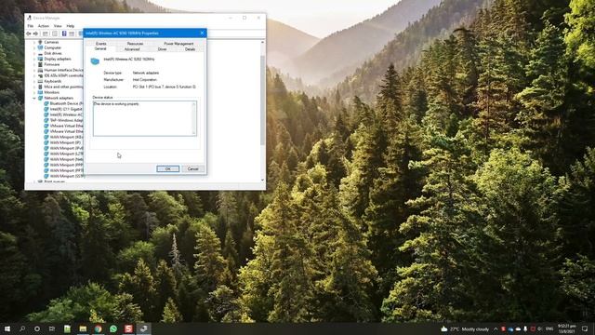This screenshot has height=335, width=595.
Task: Open Task View from taskbar
Action: click(52, 328)
